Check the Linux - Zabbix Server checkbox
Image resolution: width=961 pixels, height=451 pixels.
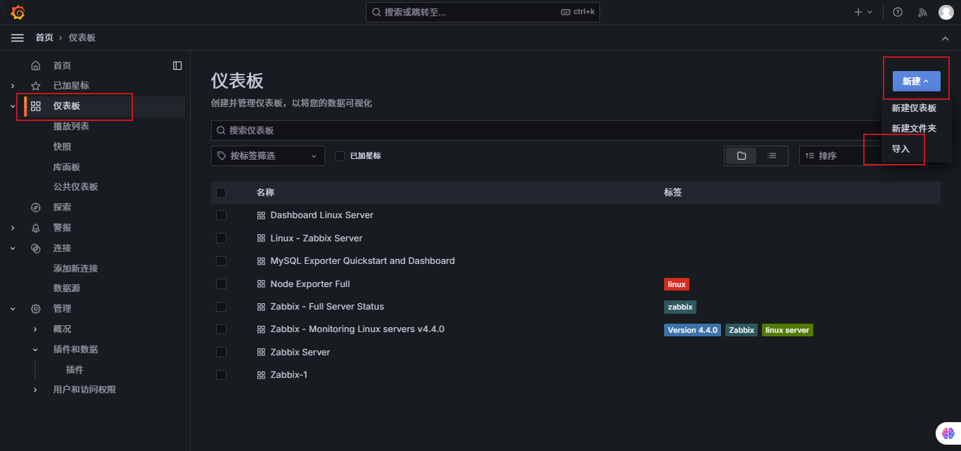(221, 239)
